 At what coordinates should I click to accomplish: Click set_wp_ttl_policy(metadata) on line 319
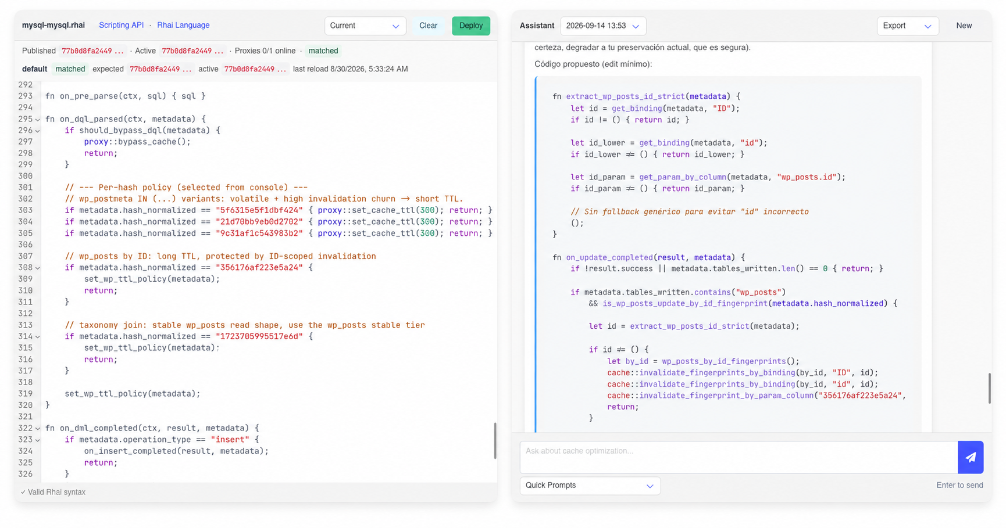pyautogui.click(x=133, y=394)
